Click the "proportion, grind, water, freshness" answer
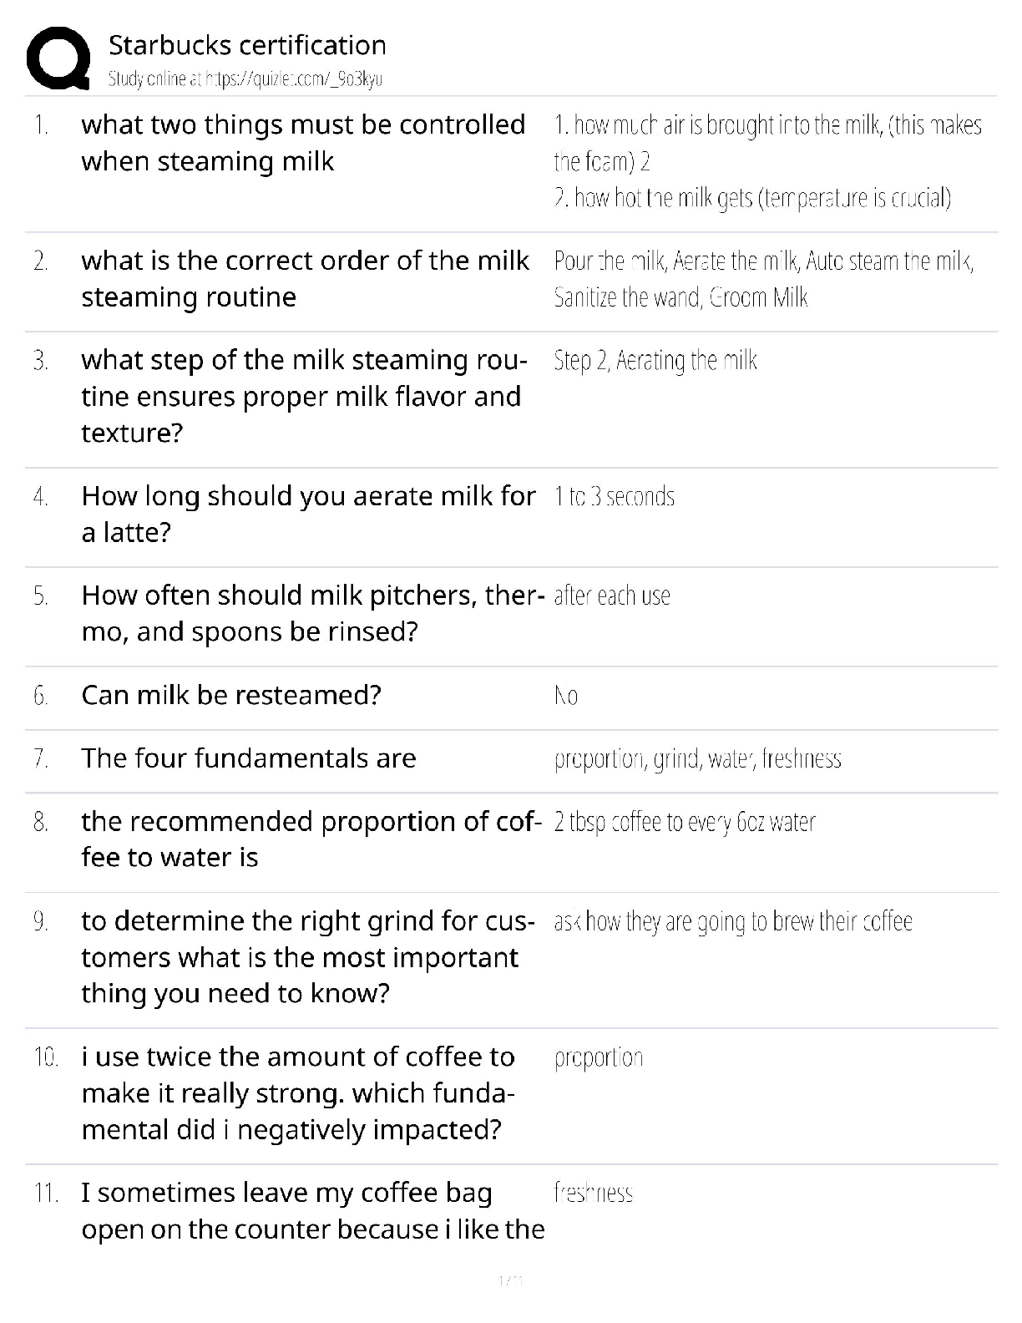 click(x=697, y=759)
